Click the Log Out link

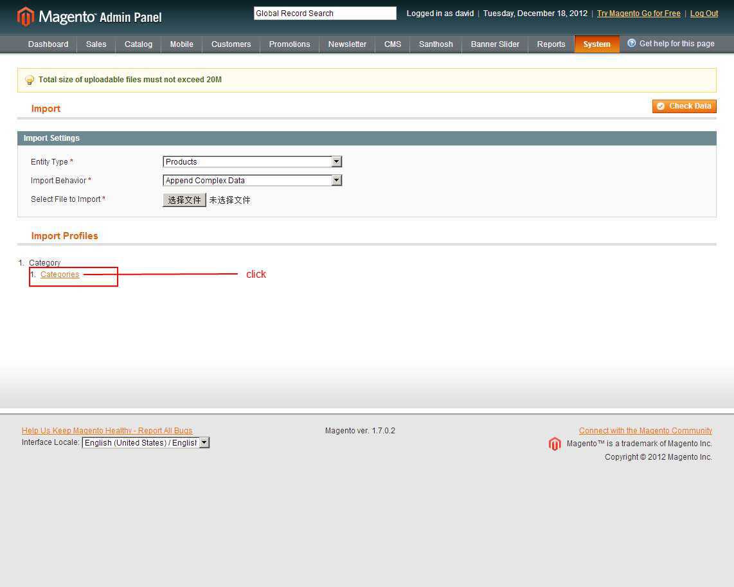click(x=704, y=13)
